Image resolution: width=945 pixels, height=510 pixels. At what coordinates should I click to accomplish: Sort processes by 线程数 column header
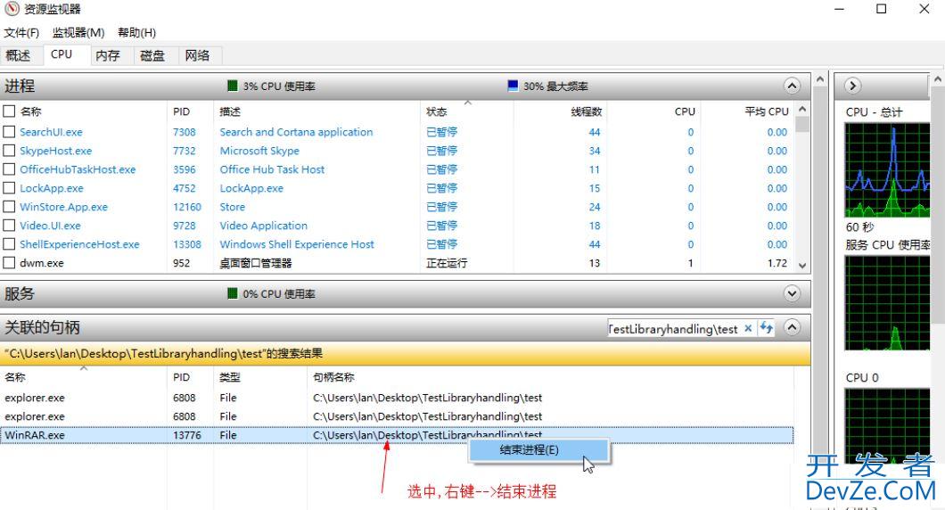pyautogui.click(x=587, y=111)
